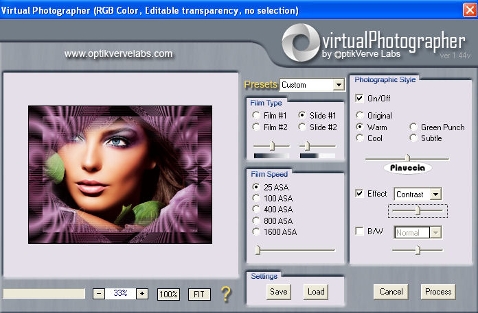This screenshot has height=313, width=478.
Task: Enable the B/W checkbox
Action: point(359,231)
